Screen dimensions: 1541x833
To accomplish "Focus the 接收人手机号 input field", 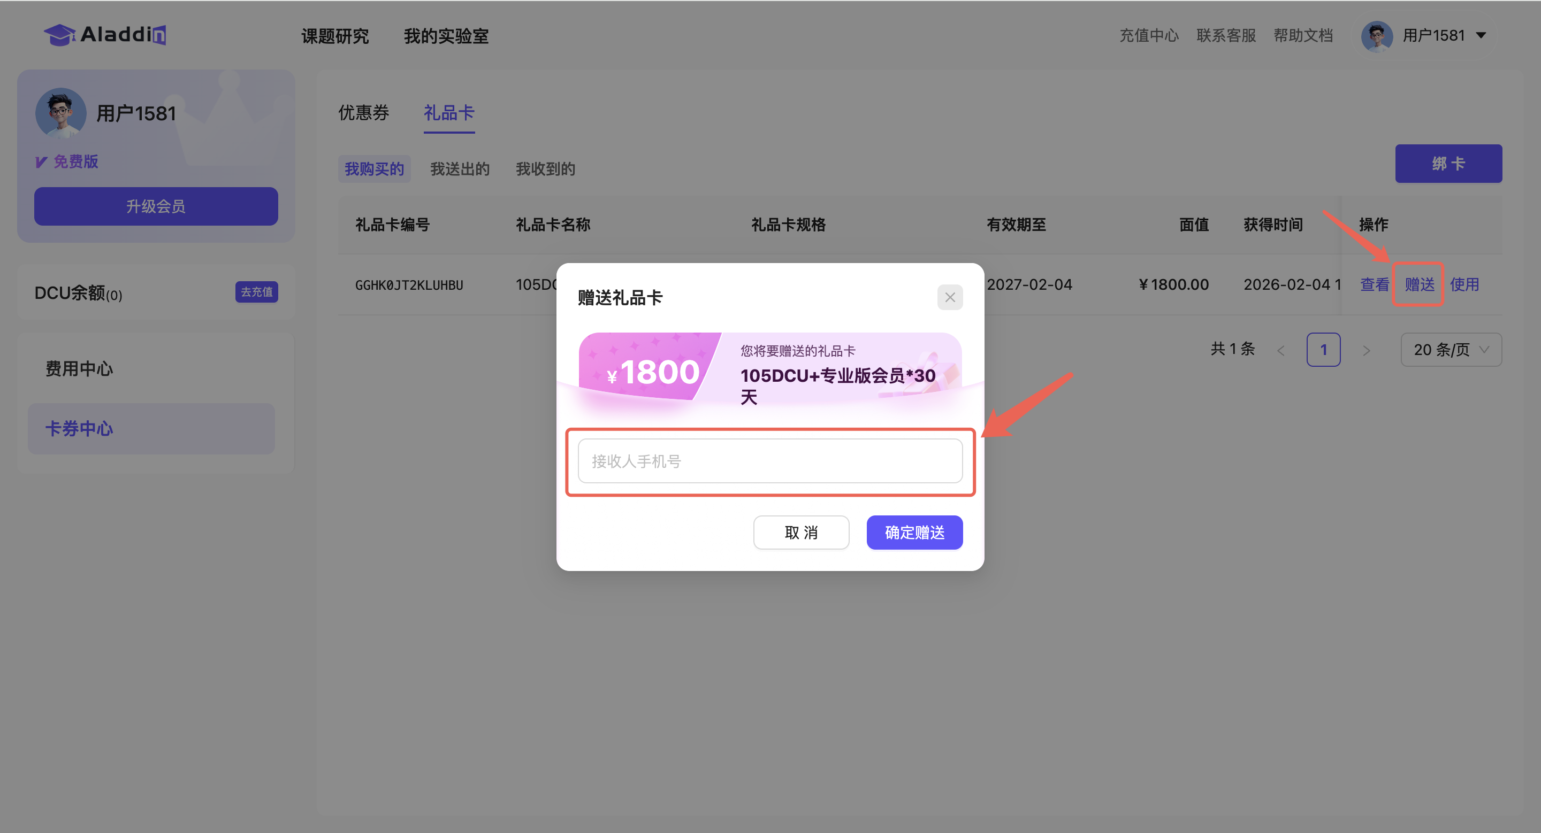I will pyautogui.click(x=770, y=461).
